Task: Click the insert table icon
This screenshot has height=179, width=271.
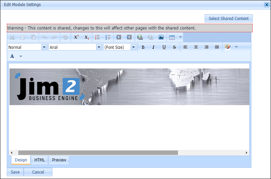Action: click(x=172, y=37)
